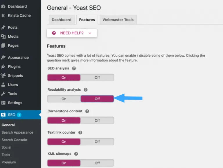Set Cornerstone content to Off

click(97, 120)
